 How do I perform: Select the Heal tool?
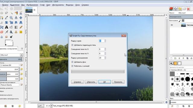pos(21,32)
